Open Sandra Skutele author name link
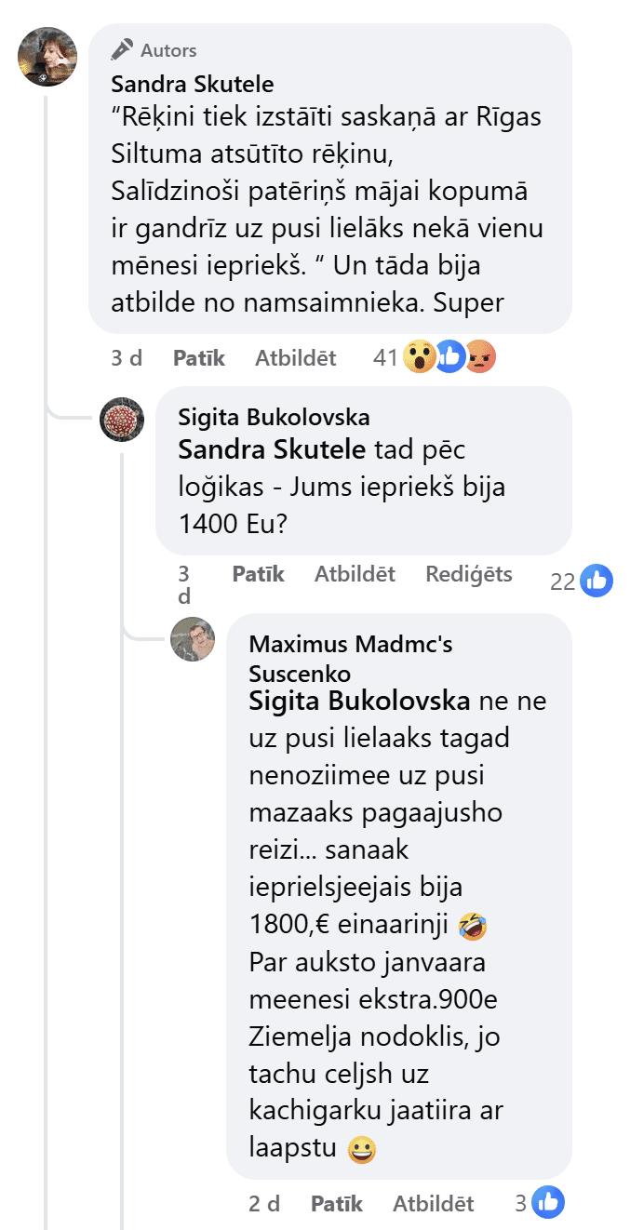This screenshot has width=630, height=1230. (x=193, y=85)
